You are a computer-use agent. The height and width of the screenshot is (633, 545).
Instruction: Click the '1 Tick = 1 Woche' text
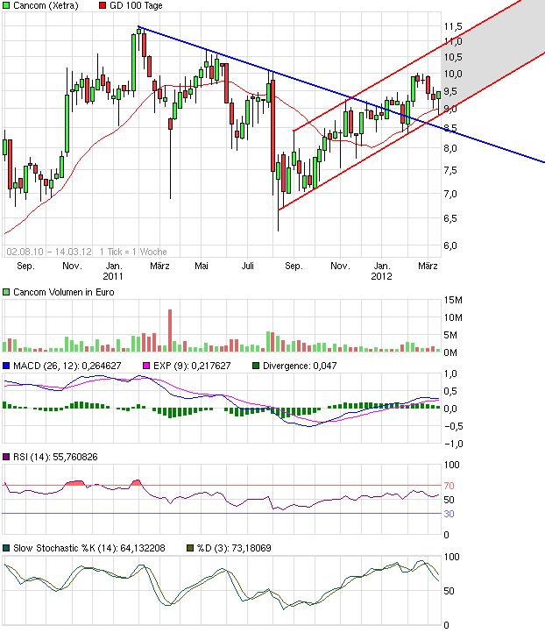click(x=133, y=252)
